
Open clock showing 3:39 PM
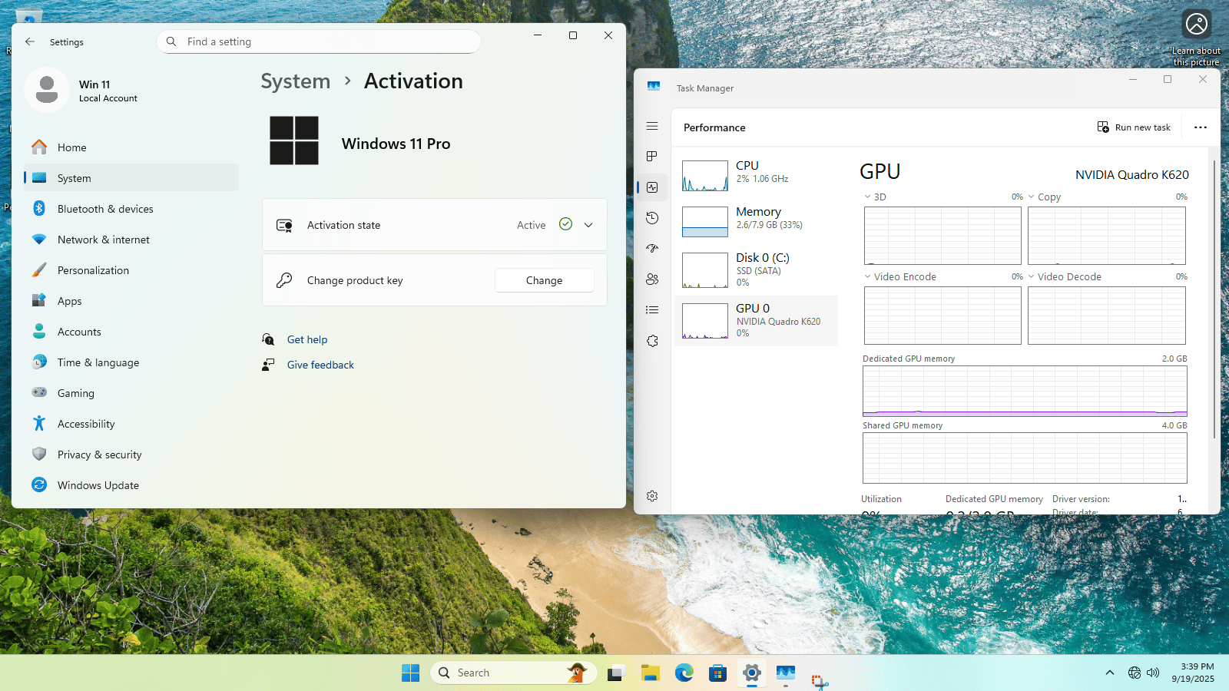[1193, 673]
